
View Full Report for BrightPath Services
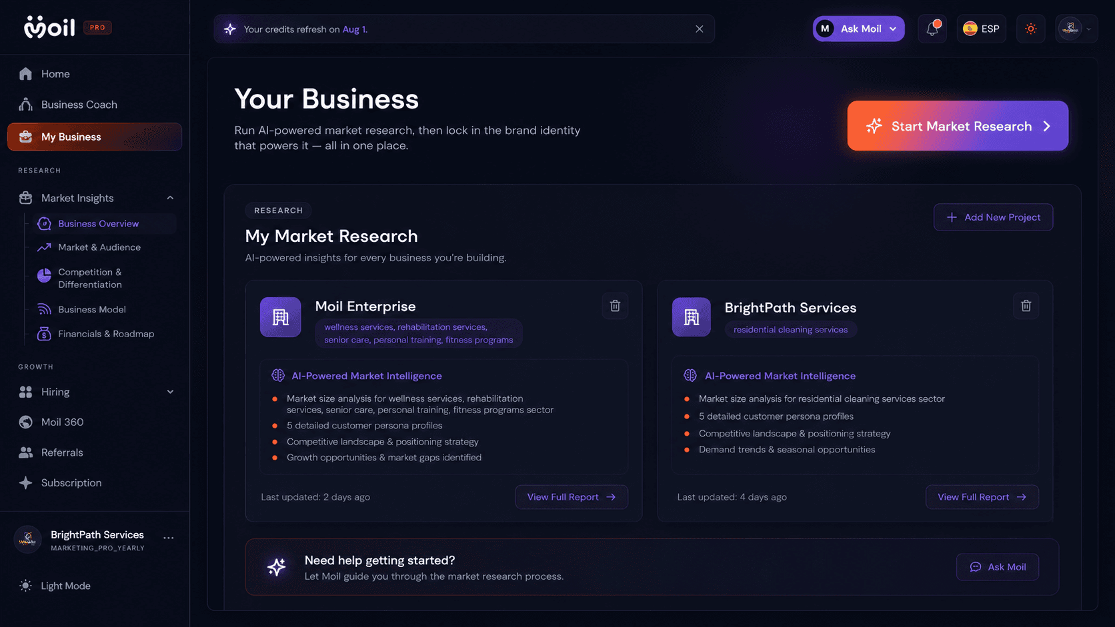(x=982, y=497)
